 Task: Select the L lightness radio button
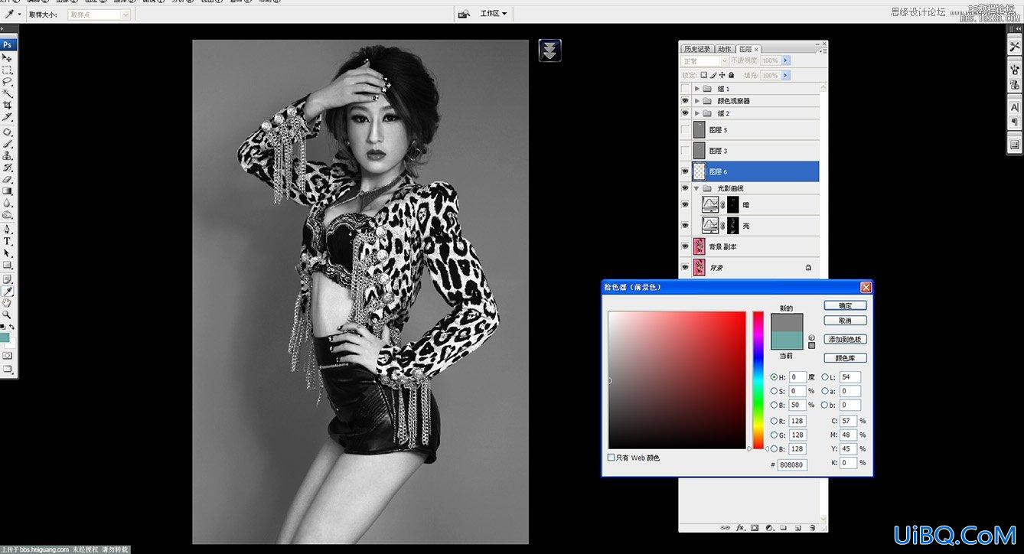point(825,377)
